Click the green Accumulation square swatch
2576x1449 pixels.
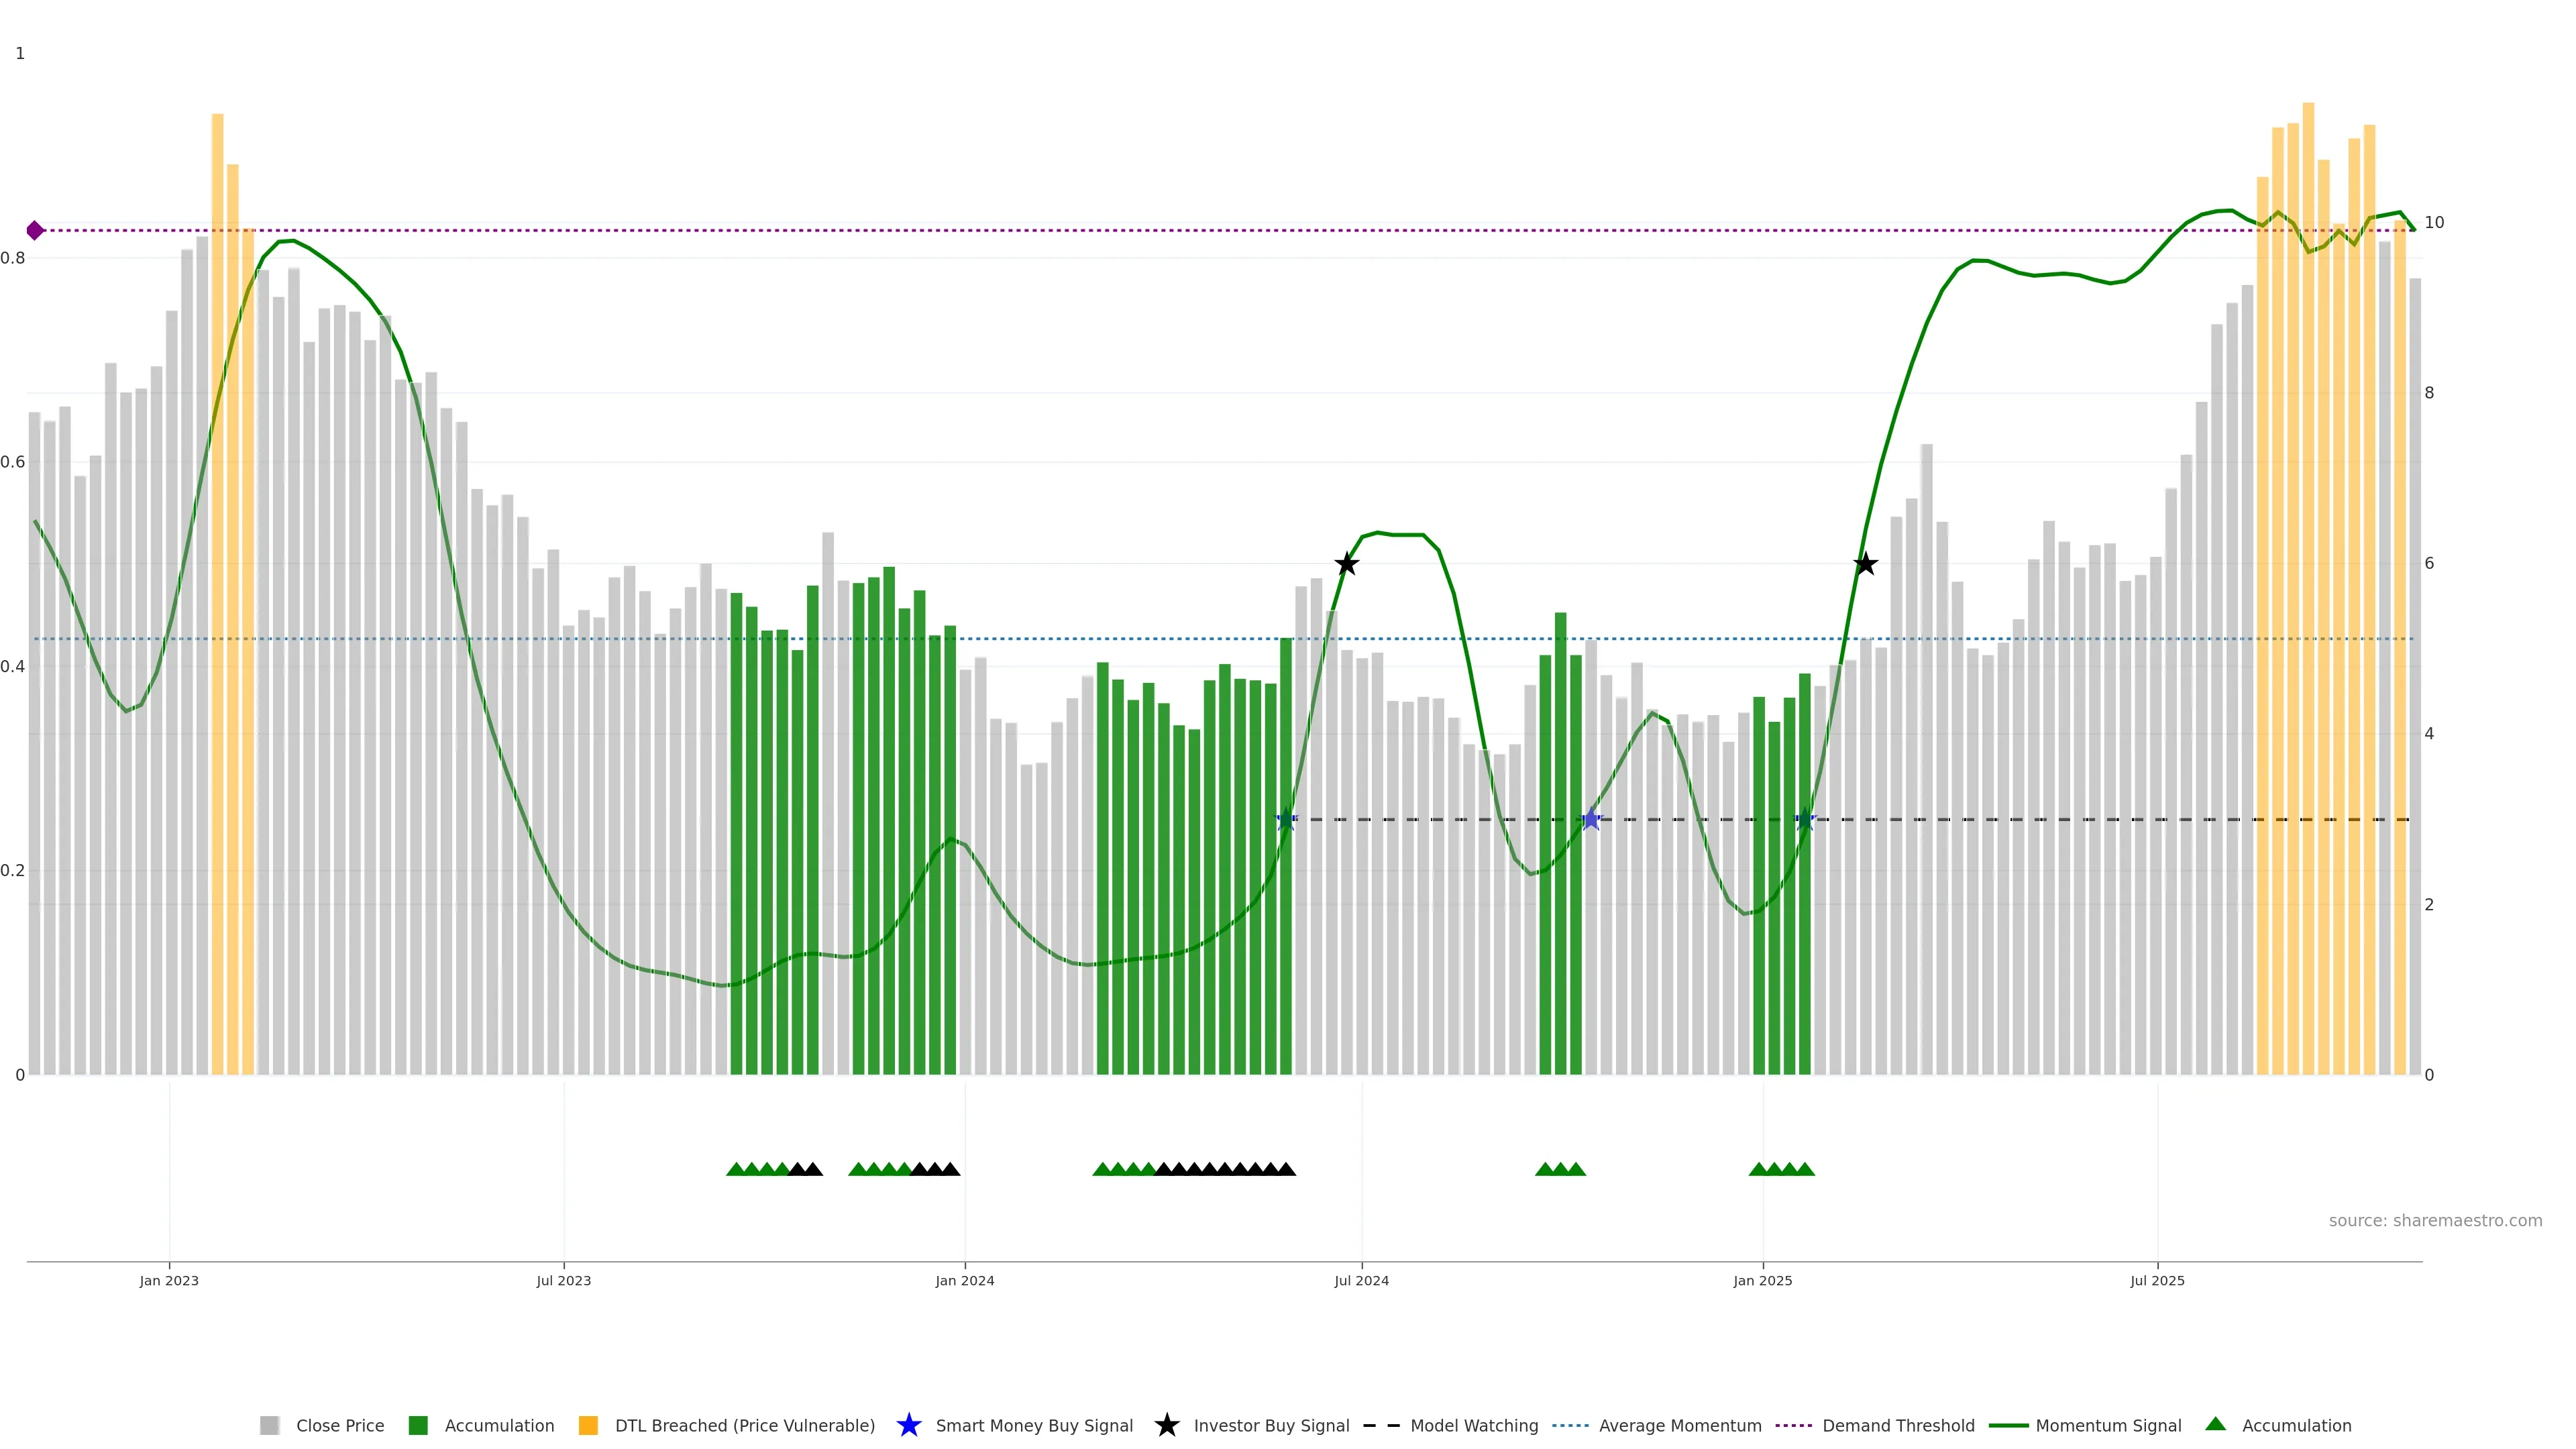point(418,1426)
